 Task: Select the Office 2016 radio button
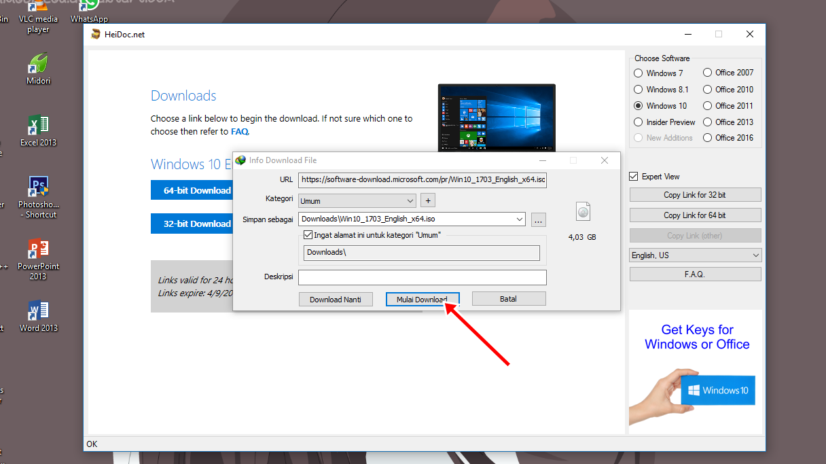coord(708,138)
